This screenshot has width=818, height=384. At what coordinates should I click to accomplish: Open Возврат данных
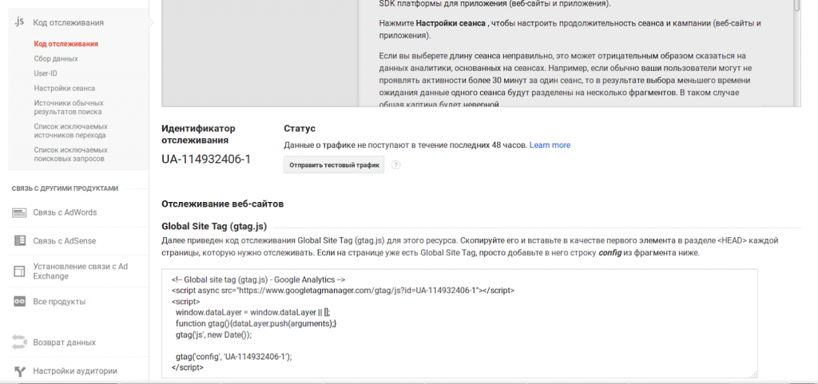click(x=64, y=342)
